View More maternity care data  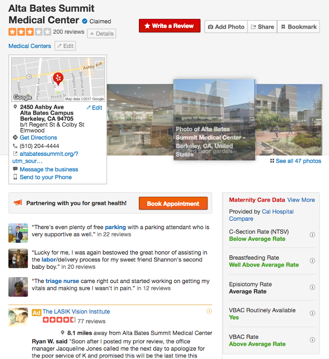(x=301, y=200)
